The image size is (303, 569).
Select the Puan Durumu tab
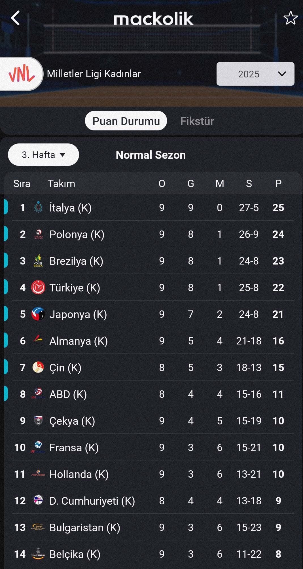click(x=126, y=121)
